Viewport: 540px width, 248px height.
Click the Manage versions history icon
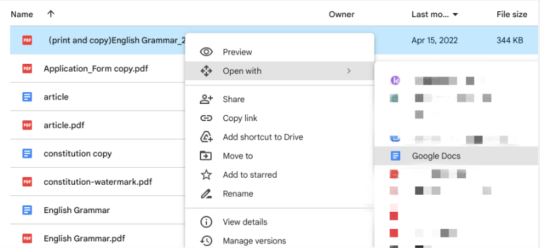(x=206, y=241)
